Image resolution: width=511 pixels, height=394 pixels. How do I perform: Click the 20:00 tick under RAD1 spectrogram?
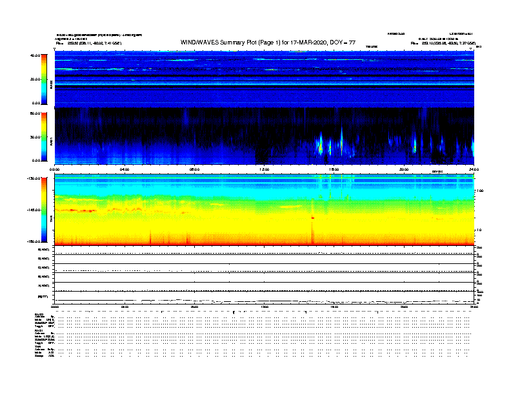(x=404, y=169)
